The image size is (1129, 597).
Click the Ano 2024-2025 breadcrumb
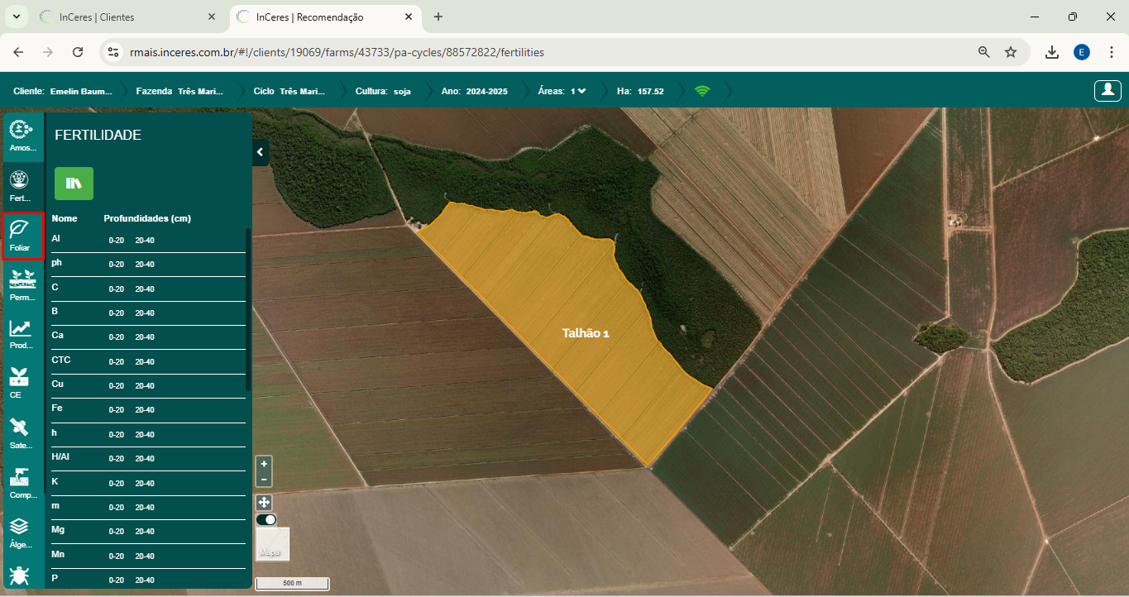pyautogui.click(x=475, y=91)
